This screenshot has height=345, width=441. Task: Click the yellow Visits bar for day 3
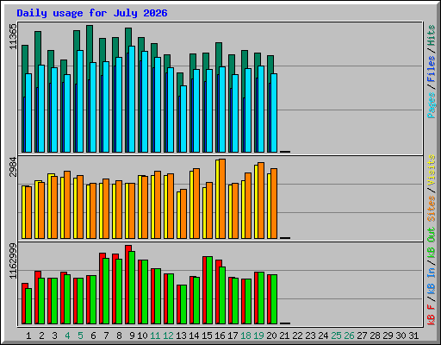tap(50, 206)
